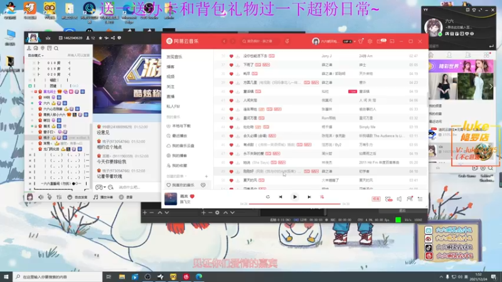Collapse the 团建 channel node

click(x=30, y=86)
